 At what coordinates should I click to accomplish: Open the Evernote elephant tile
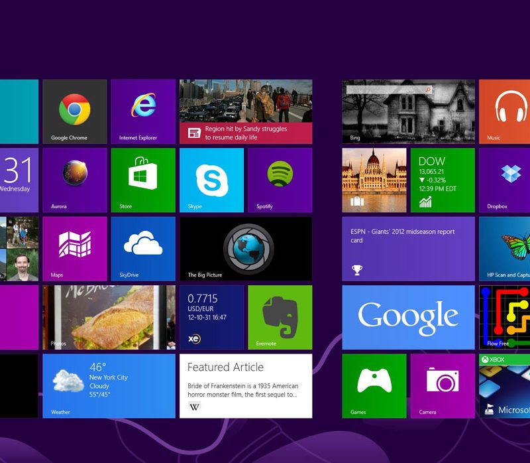[280, 316]
